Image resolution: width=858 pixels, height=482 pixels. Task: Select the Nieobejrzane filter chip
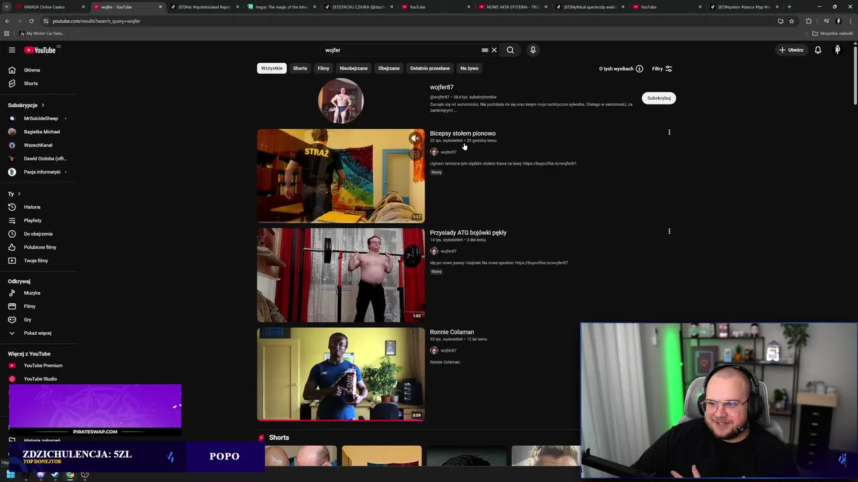pos(353,68)
